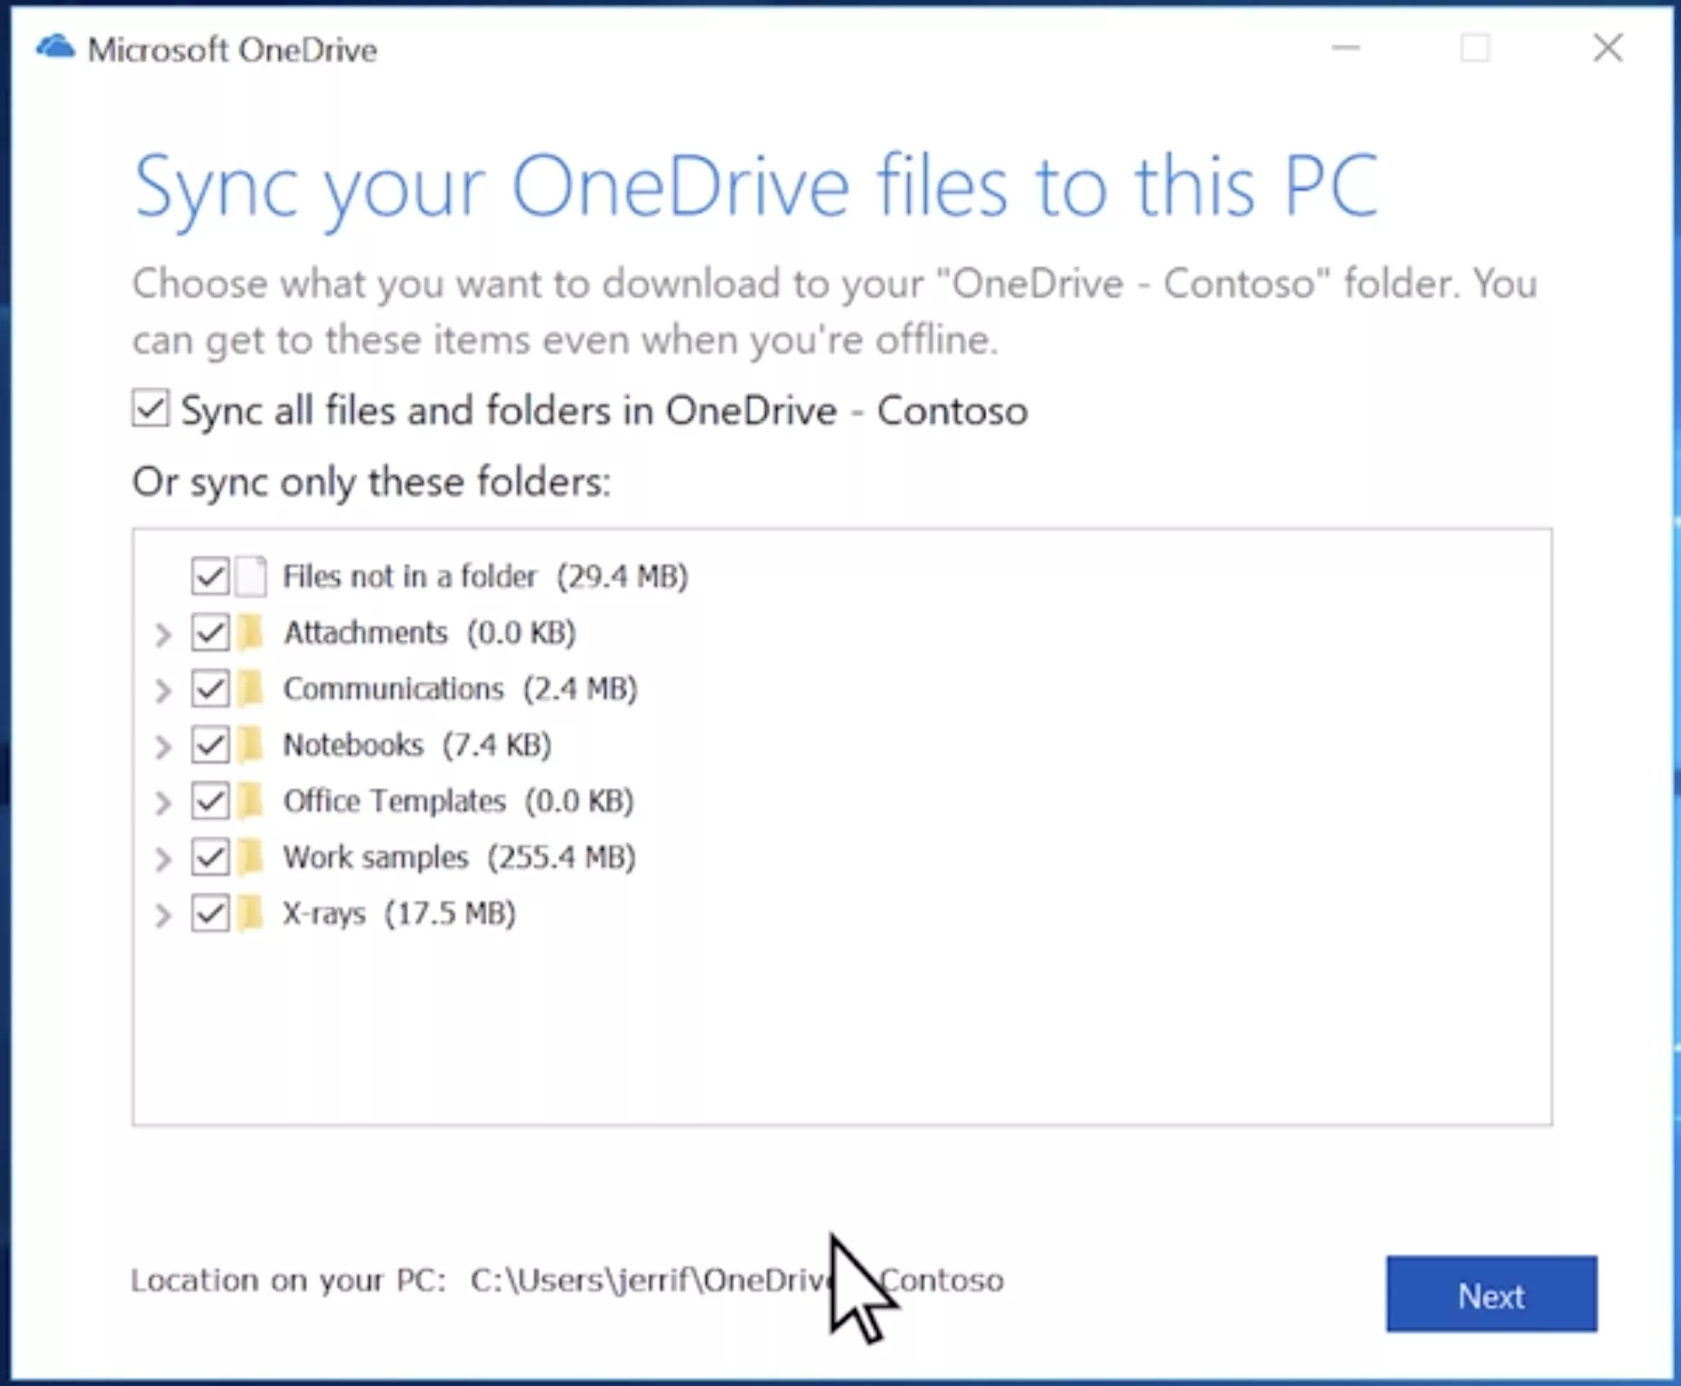
Task: Uncheck the Communications folder checkbox
Action: point(210,689)
